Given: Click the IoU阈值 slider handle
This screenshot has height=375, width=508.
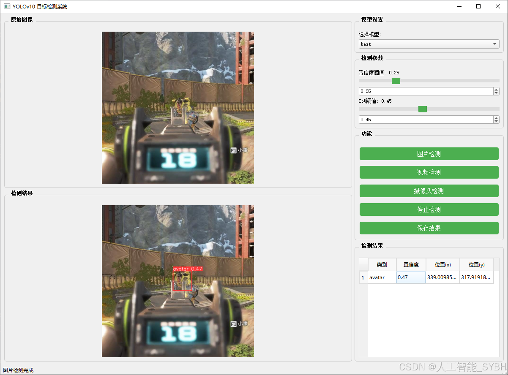Looking at the screenshot, I should [x=423, y=109].
